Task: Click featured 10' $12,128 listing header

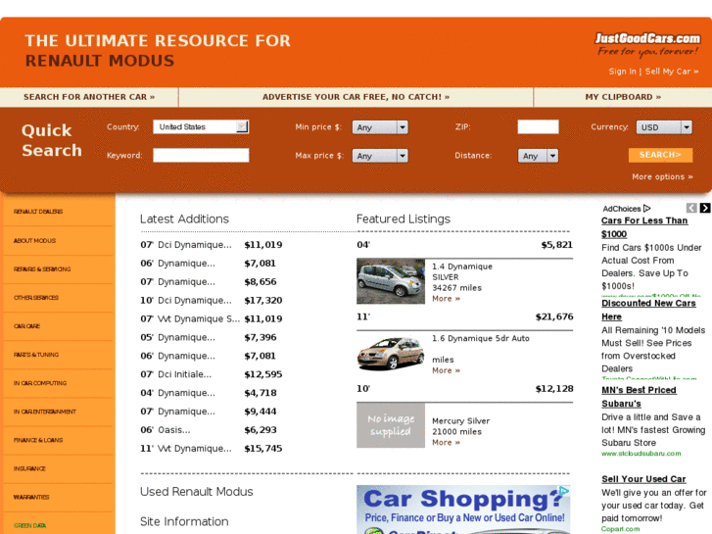Action: [x=464, y=389]
